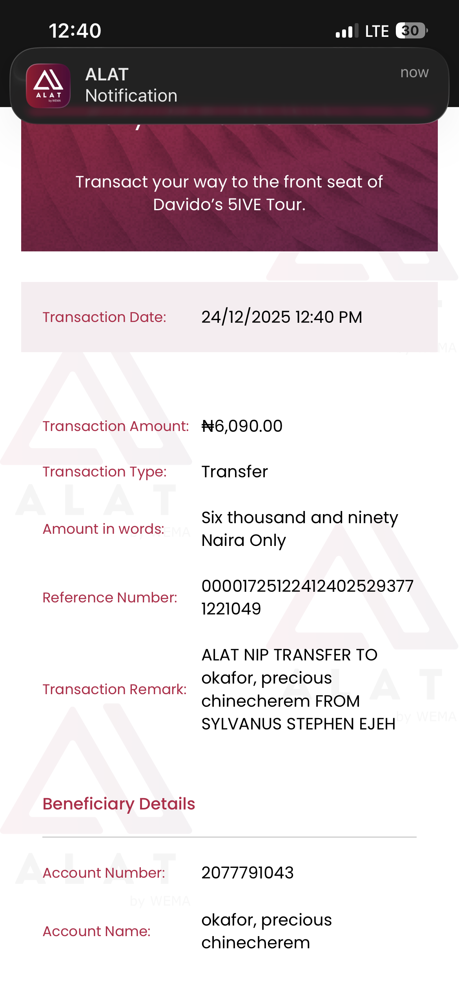Tap the Transfer transaction type value
The width and height of the screenshot is (459, 993).
point(235,471)
